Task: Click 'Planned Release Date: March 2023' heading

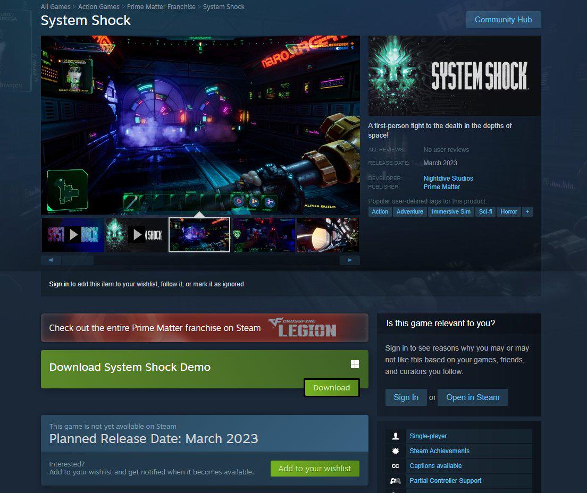Action: [154, 438]
